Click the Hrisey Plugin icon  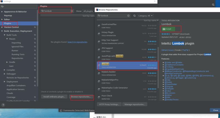pos(99,34)
